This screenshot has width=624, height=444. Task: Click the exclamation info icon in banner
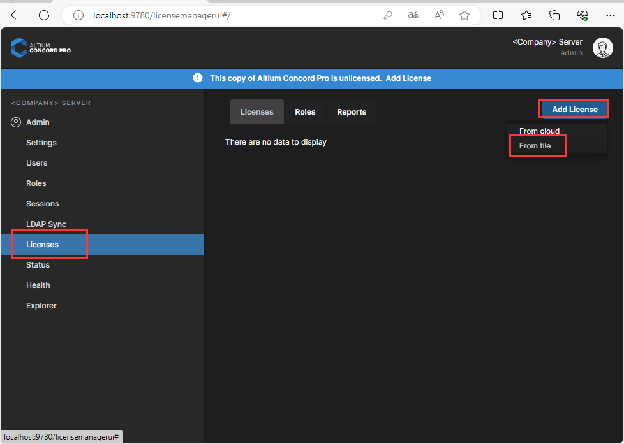[x=198, y=78]
